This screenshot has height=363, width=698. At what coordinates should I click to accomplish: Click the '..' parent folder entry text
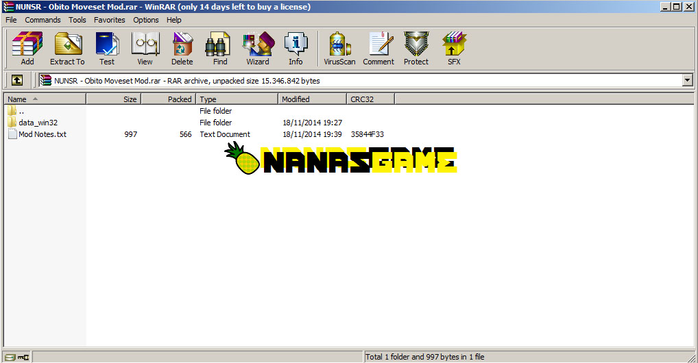21,111
